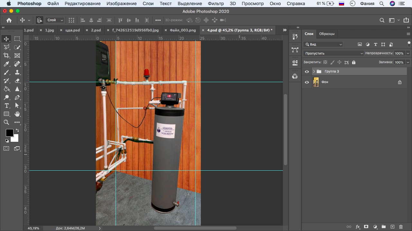Open the Слой auto-select dropdown
This screenshot has height=231, width=412.
coord(55,20)
